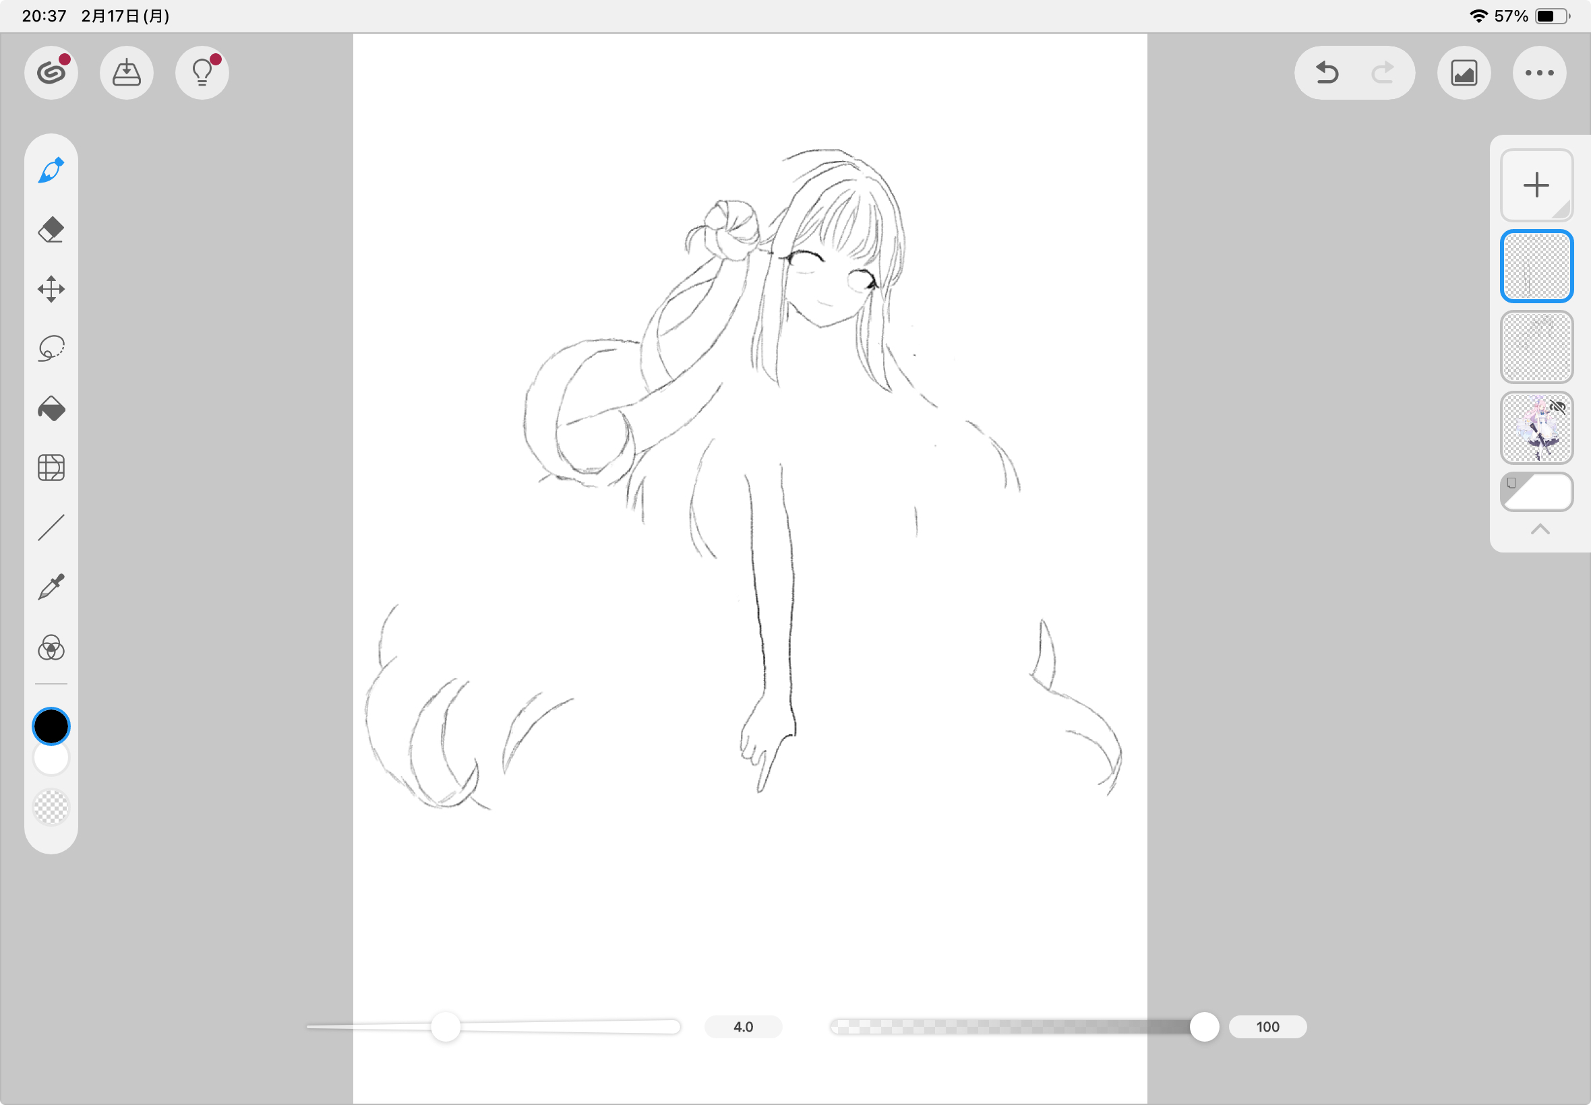Screen dimensions: 1591x1105
Task: Click the brush size value 4.0
Action: click(x=742, y=1026)
